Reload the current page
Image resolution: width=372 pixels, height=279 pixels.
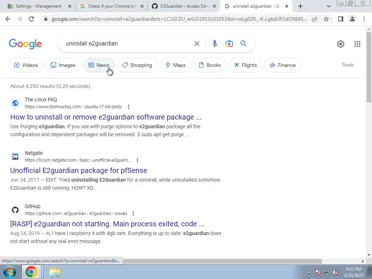coord(31,19)
